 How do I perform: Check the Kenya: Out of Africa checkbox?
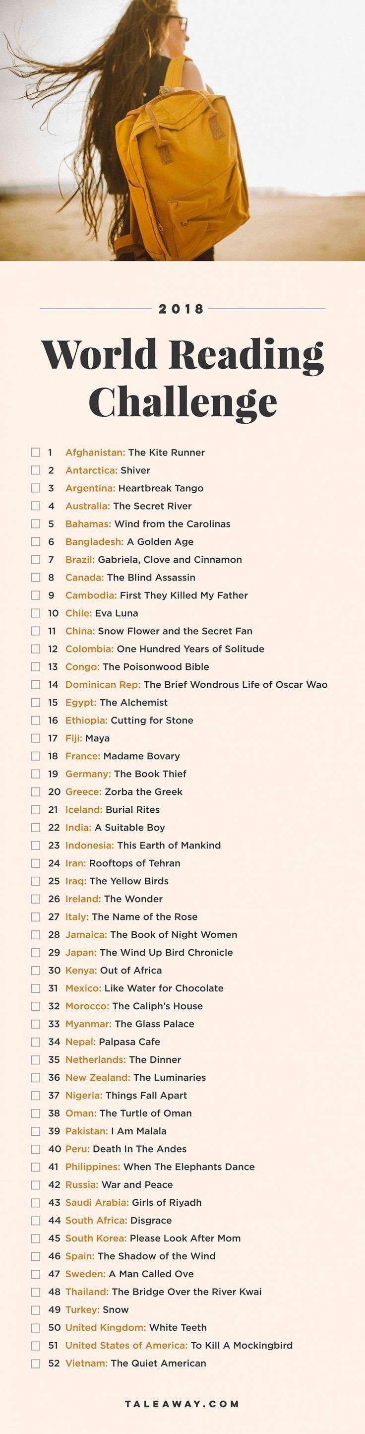click(x=36, y=970)
